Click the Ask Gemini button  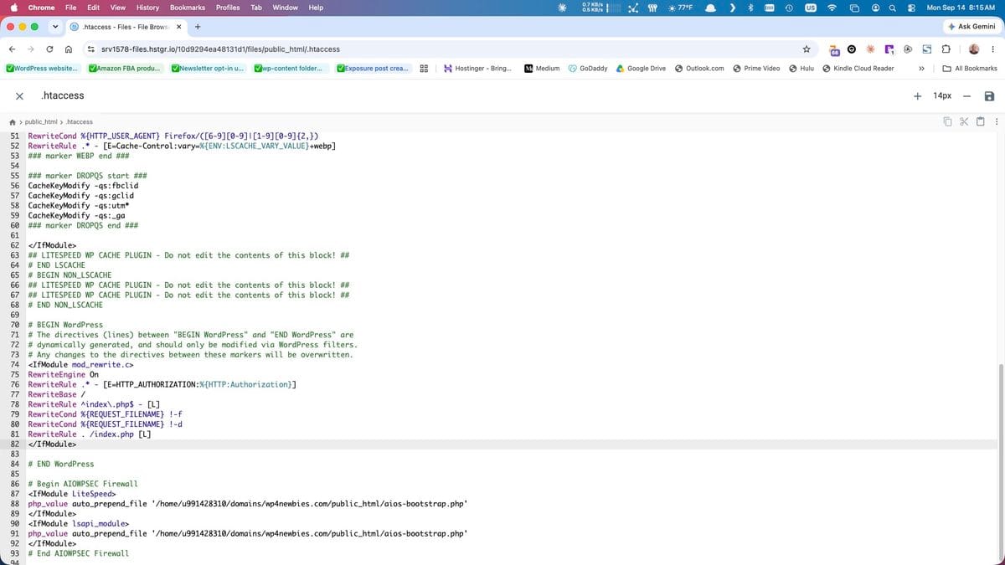click(971, 26)
